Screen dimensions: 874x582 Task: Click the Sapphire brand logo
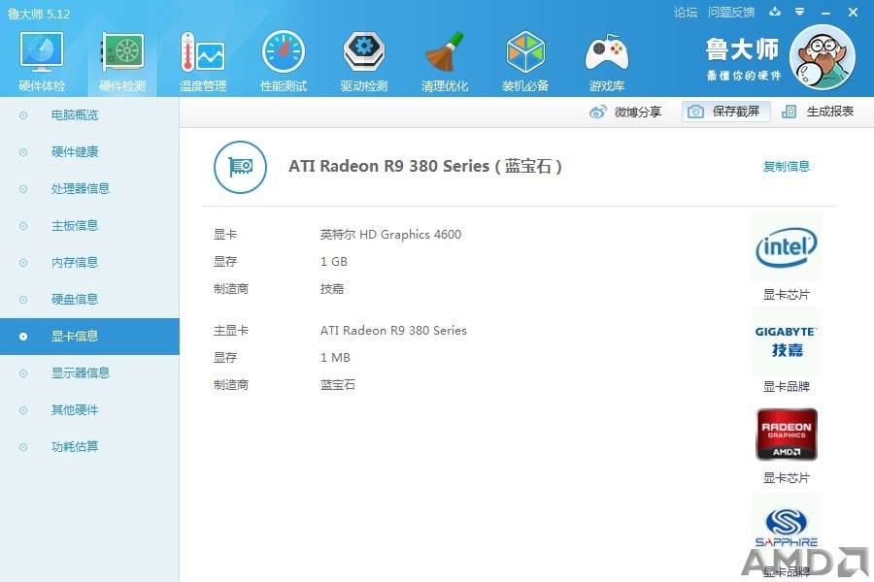786,528
